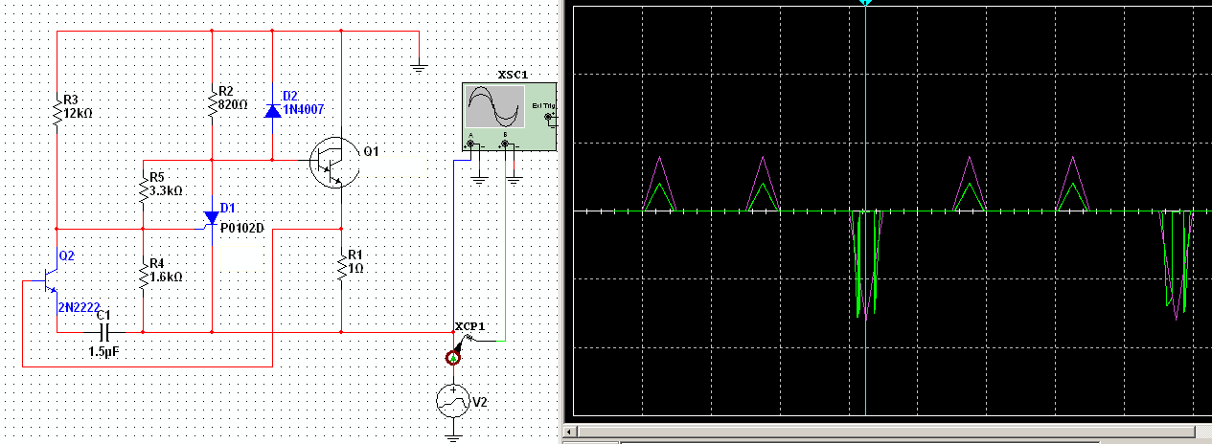Click the 820Ω value label
The width and height of the screenshot is (1212, 444).
pyautogui.click(x=234, y=104)
